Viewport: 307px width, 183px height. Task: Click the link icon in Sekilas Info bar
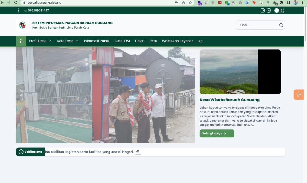pyautogui.click(x=137, y=152)
